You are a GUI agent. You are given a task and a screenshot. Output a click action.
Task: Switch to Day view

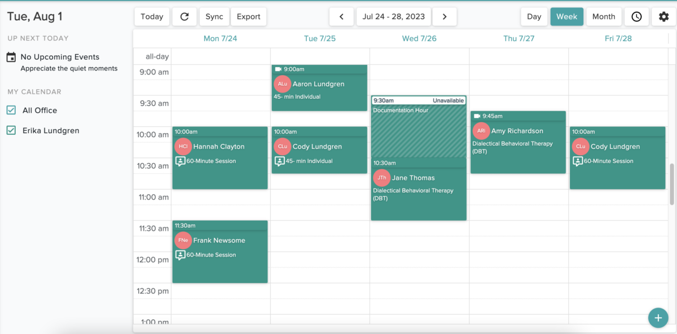point(534,16)
